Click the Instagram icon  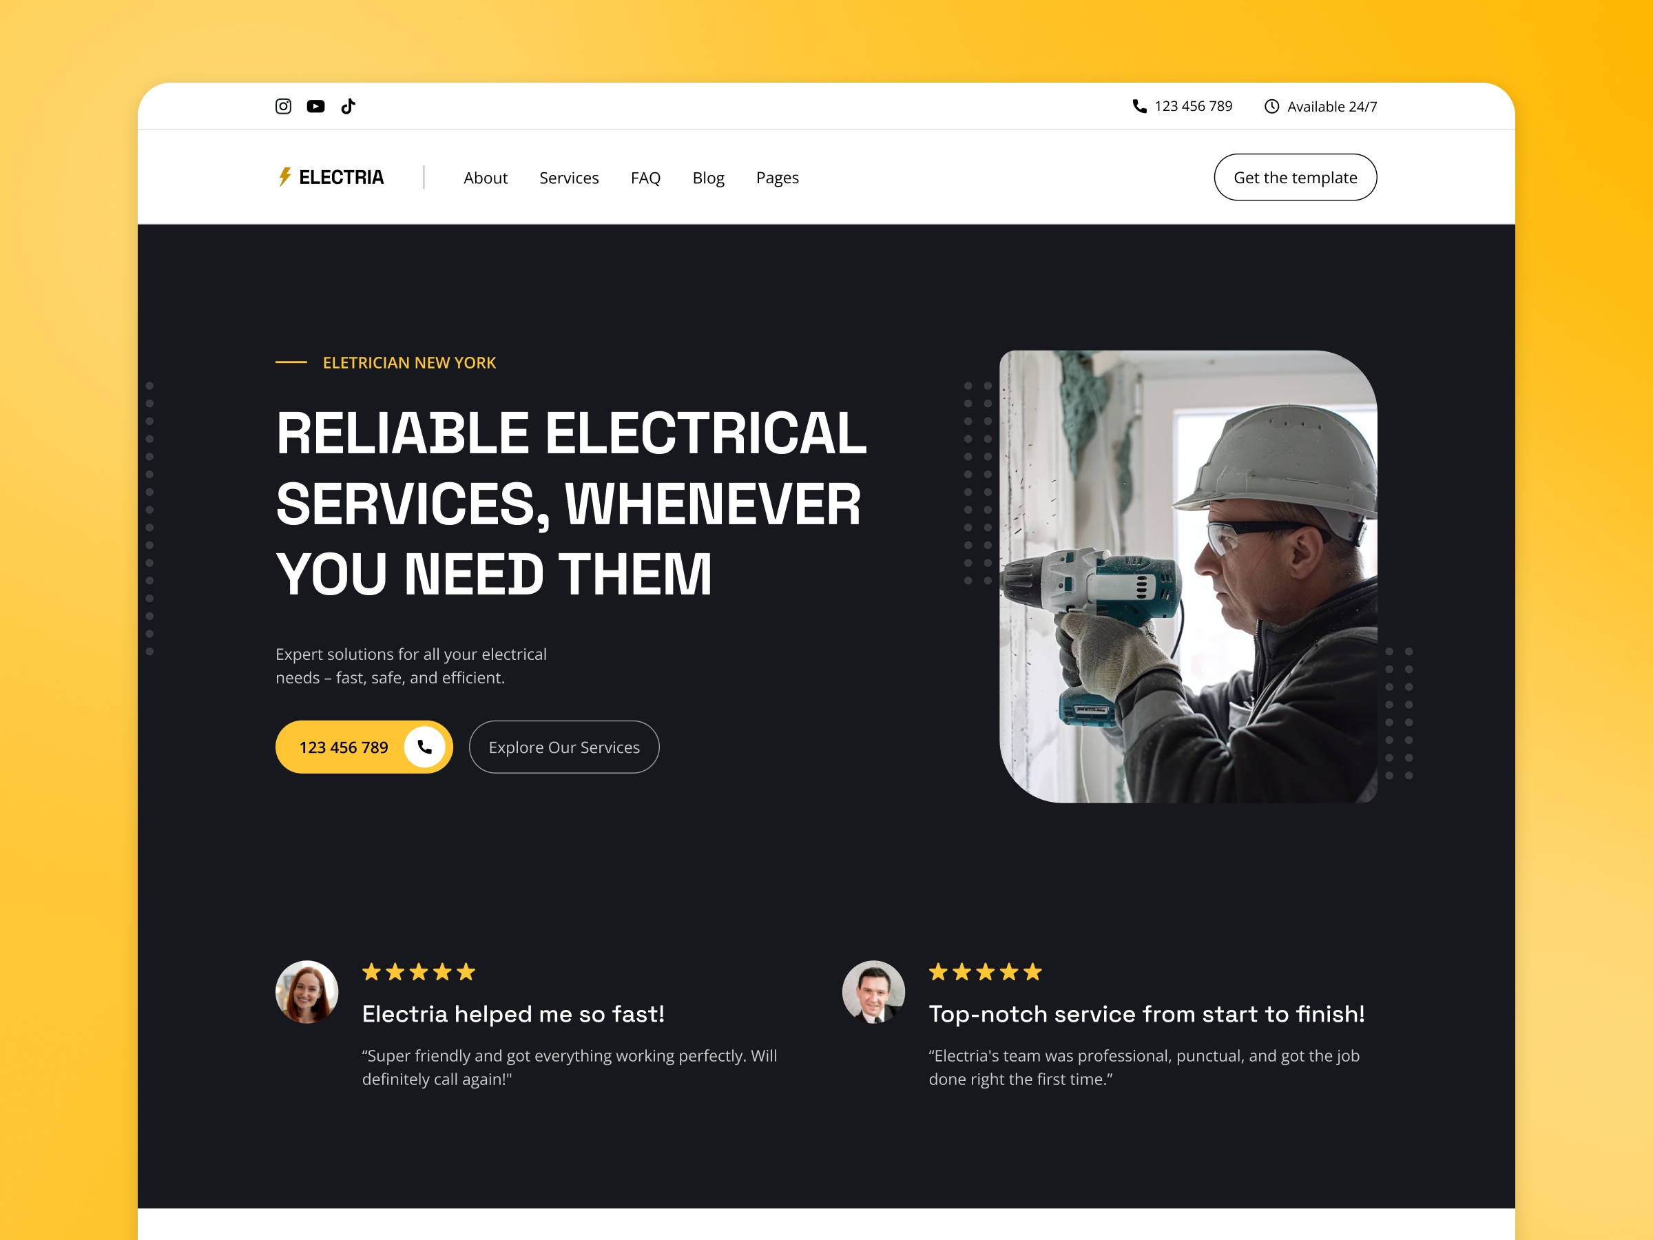pyautogui.click(x=282, y=105)
